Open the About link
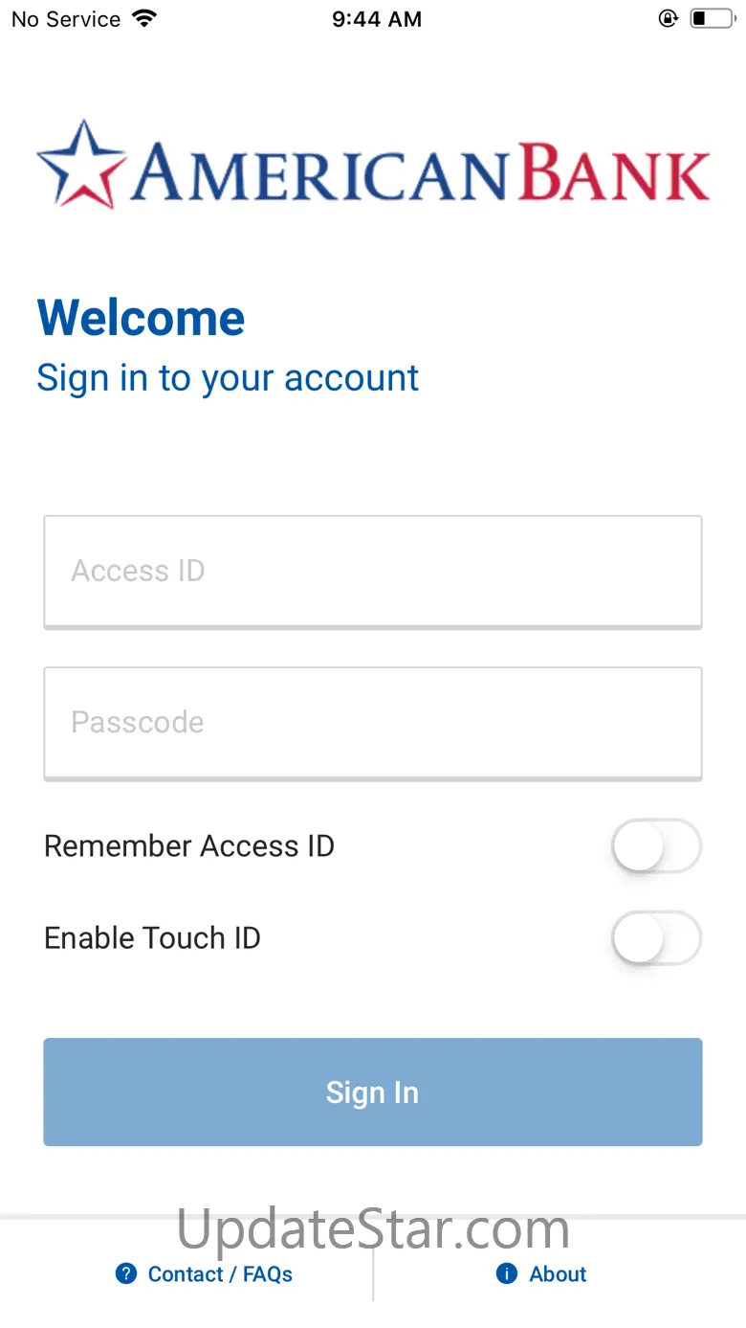Image resolution: width=746 pixels, height=1328 pixels. 558,1274
